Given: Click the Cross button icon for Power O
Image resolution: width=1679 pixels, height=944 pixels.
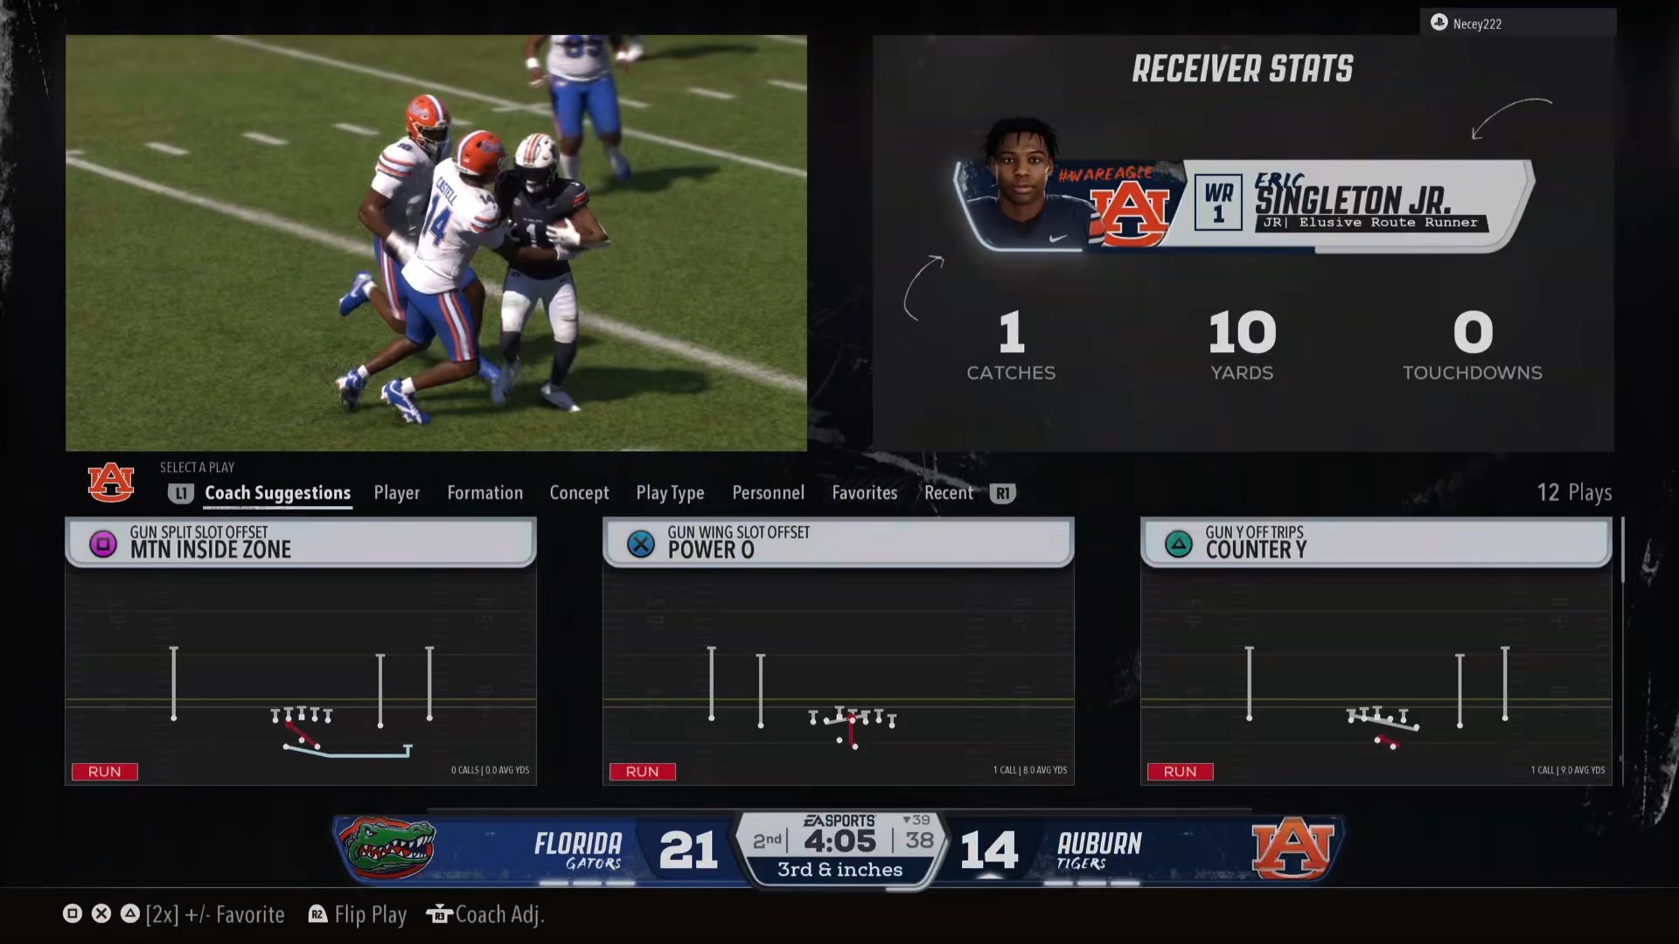Looking at the screenshot, I should (x=641, y=544).
